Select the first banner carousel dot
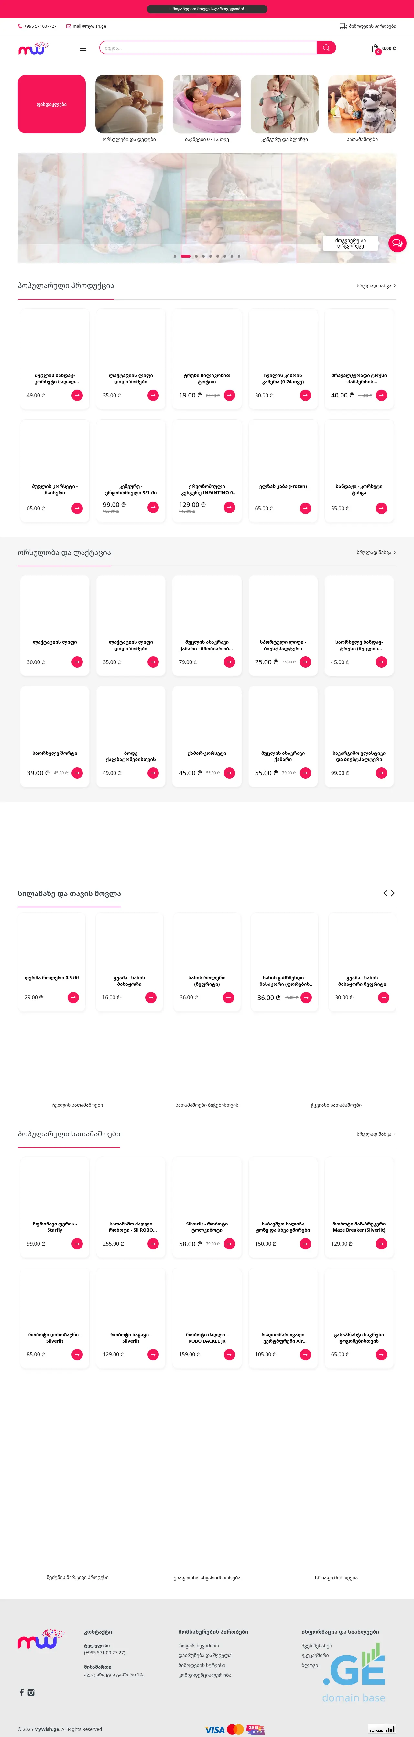The width and height of the screenshot is (414, 1737). click(x=175, y=256)
